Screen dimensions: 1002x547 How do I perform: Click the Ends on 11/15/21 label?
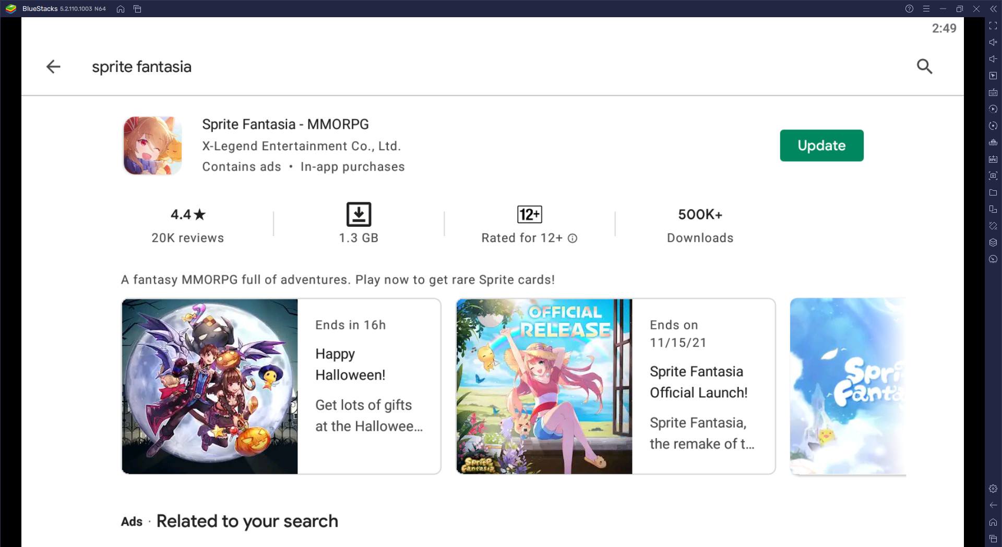(x=678, y=334)
